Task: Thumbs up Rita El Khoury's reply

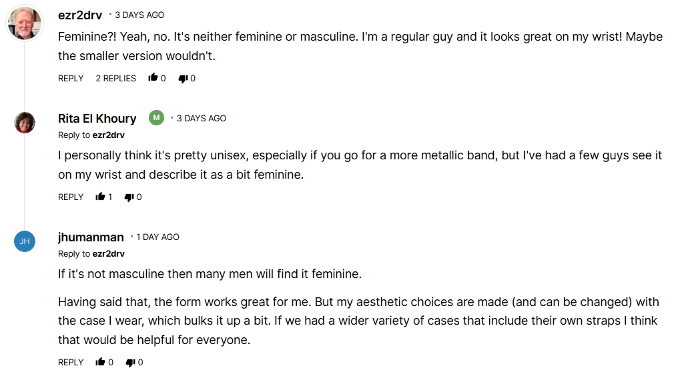Action: coord(101,197)
